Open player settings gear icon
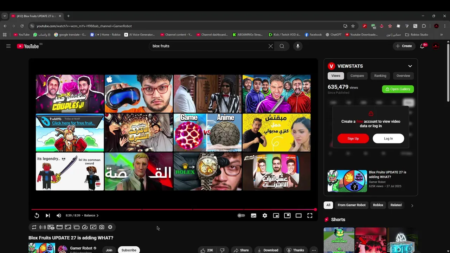 pyautogui.click(x=265, y=215)
